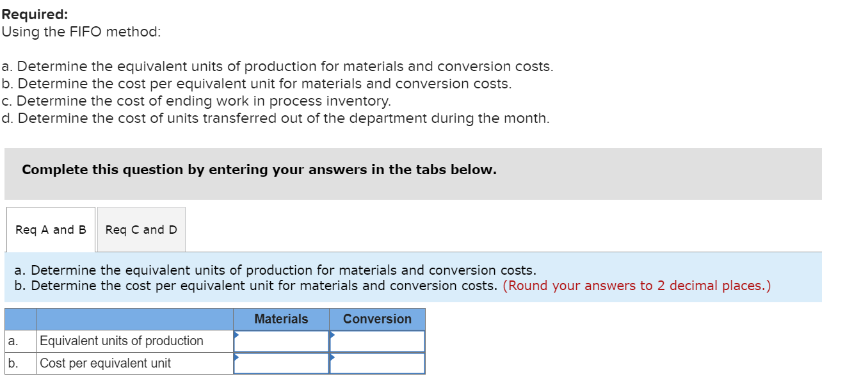Image resolution: width=845 pixels, height=381 pixels.
Task: Select the Req A and B tab
Action: click(x=50, y=229)
